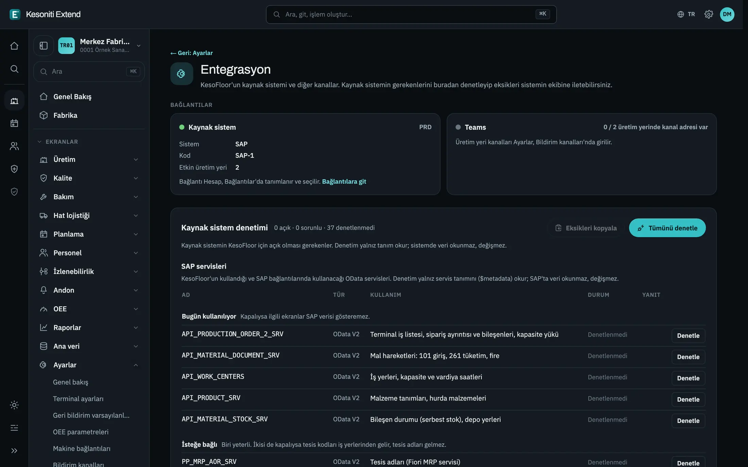Click the Entegrasyon gear page icon
This screenshot has height=467, width=748.
182,73
